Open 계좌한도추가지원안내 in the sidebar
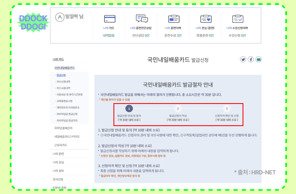This screenshot has height=194, width=296. (67, 108)
